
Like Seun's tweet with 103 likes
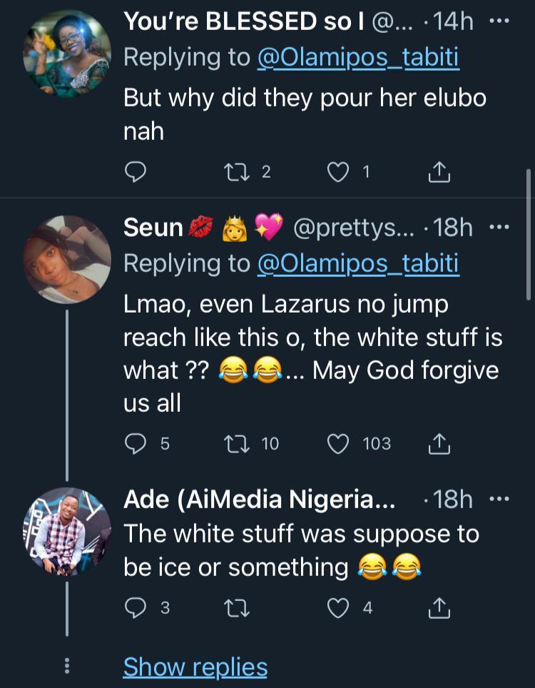click(340, 444)
